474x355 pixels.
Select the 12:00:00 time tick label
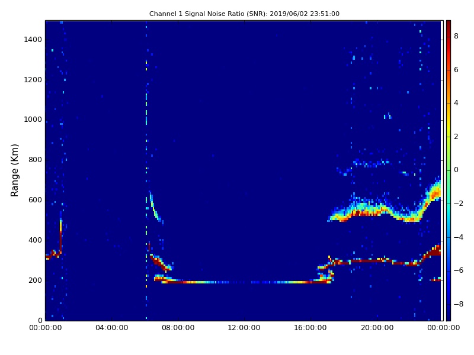click(x=244, y=328)
